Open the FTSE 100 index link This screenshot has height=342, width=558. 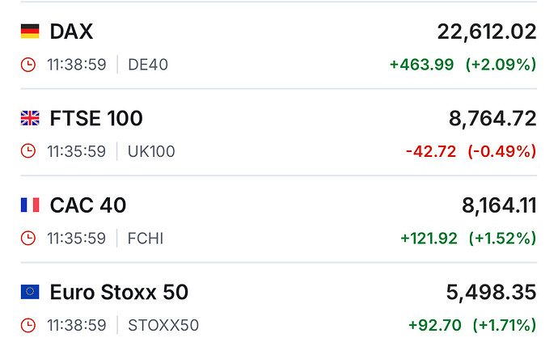96,119
